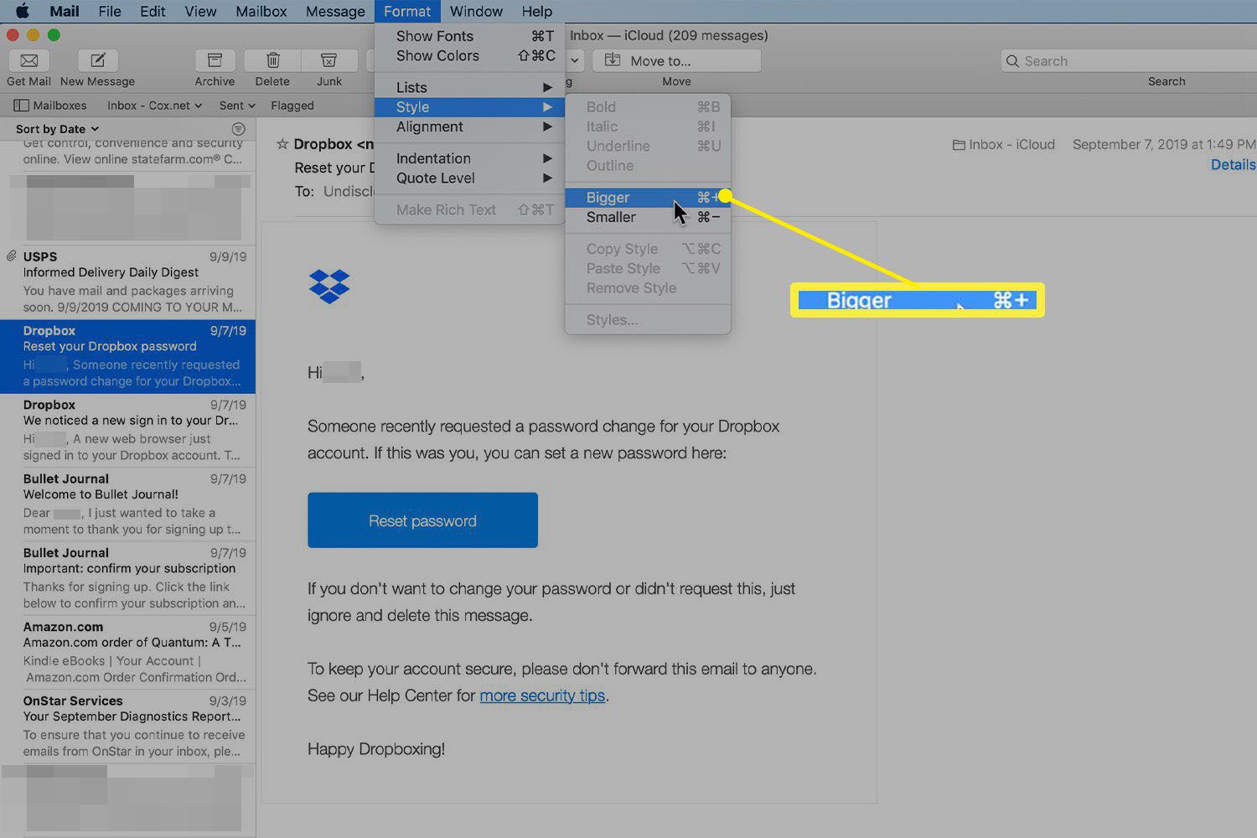Open the Format menu
This screenshot has width=1257, height=838.
tap(407, 11)
